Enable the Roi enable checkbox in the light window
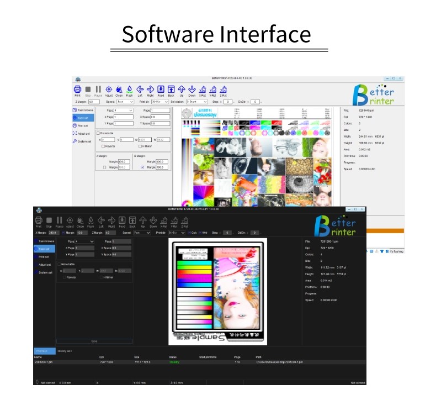Viewport: 436px width, 410px height. pos(99,133)
